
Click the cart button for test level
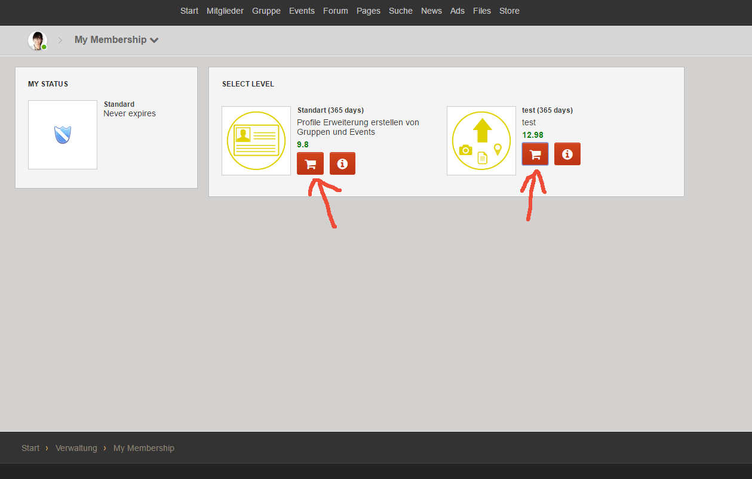pyautogui.click(x=535, y=154)
